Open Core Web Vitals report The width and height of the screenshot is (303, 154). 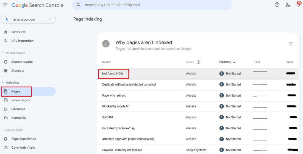coord(23,148)
